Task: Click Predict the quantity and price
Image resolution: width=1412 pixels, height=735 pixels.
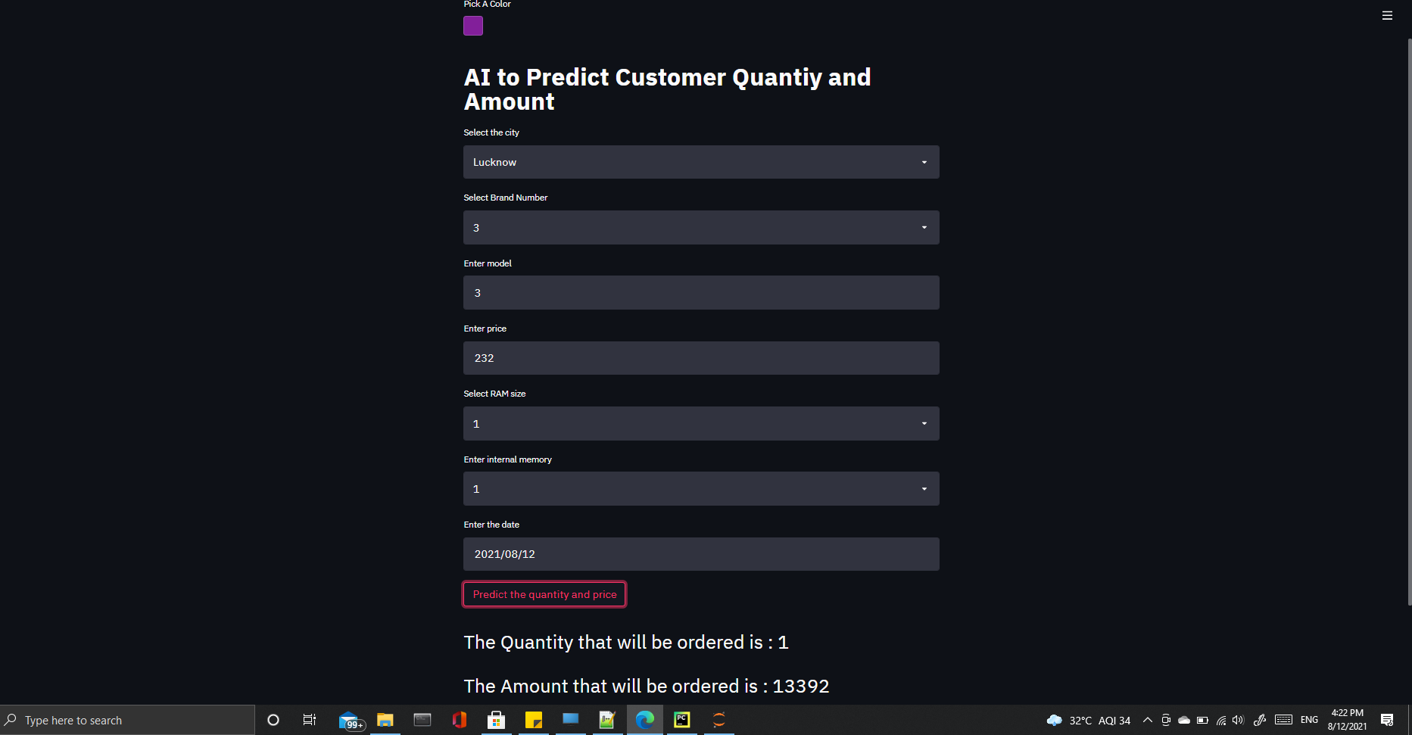Action: point(544,594)
